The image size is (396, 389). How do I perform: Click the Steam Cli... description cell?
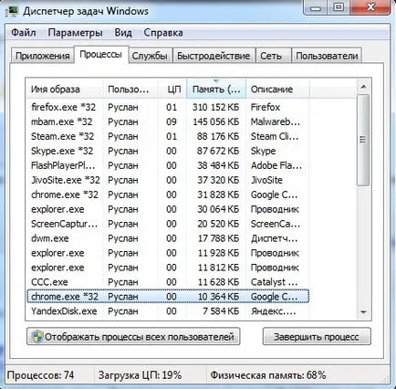click(x=275, y=136)
